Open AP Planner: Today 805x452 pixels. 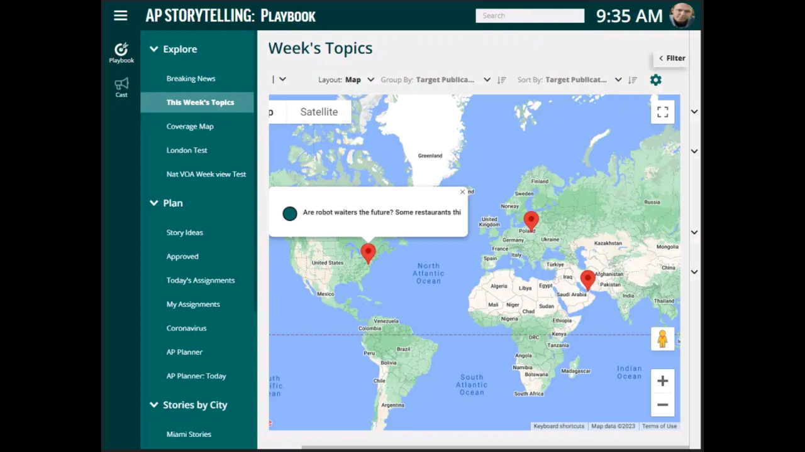[x=196, y=375]
